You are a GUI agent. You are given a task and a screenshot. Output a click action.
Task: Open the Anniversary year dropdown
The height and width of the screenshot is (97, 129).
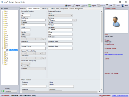[39, 58]
